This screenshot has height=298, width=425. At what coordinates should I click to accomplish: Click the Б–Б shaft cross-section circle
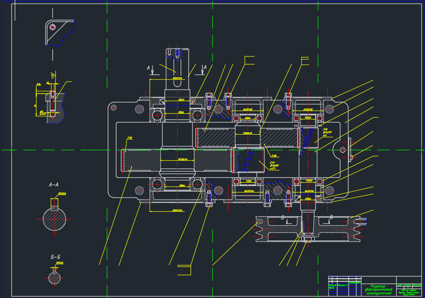tap(54, 278)
